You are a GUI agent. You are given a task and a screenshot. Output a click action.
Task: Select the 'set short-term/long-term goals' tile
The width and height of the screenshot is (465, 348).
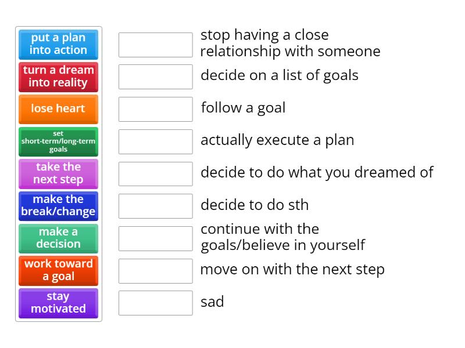tap(58, 142)
